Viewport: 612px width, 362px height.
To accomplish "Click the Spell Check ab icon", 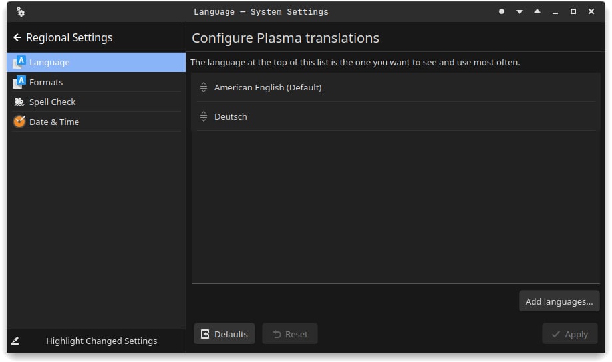I will [19, 102].
